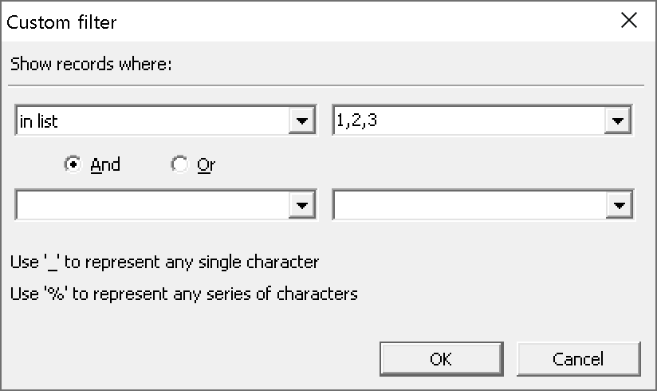This screenshot has height=391, width=657.
Task: Click the 'in list' operator field
Action: point(151,121)
